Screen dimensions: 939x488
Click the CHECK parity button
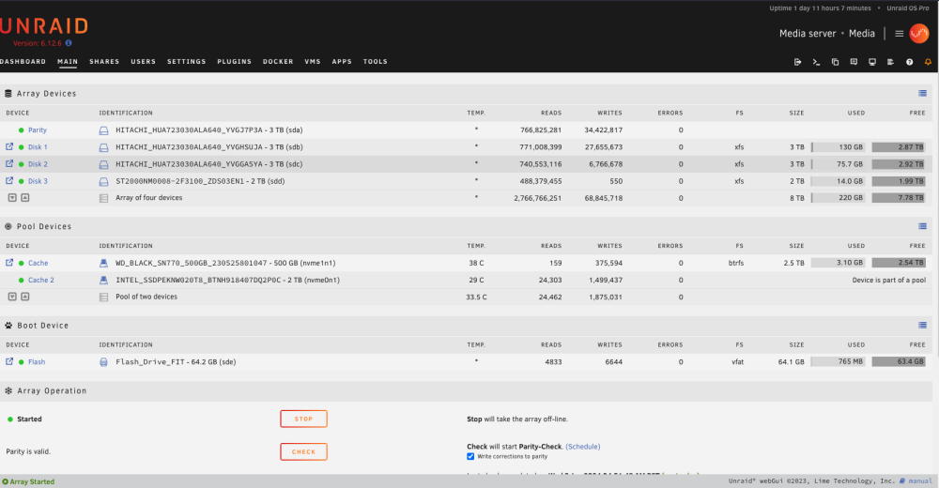click(303, 451)
